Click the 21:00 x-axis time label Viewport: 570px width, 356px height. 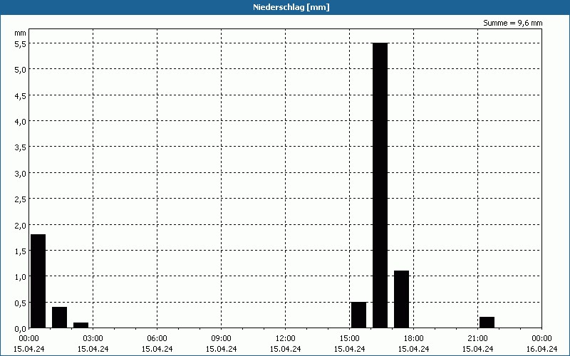[477, 339]
